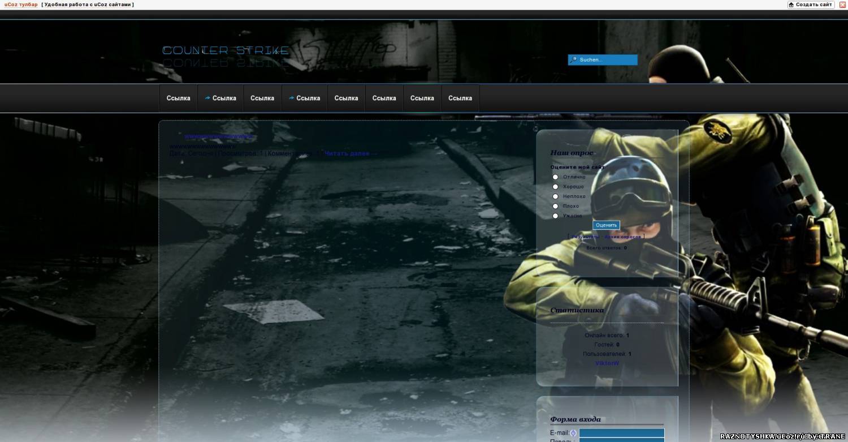848x442 pixels.
Task: Click the home icon beside Создать сайт
Action: (x=791, y=5)
